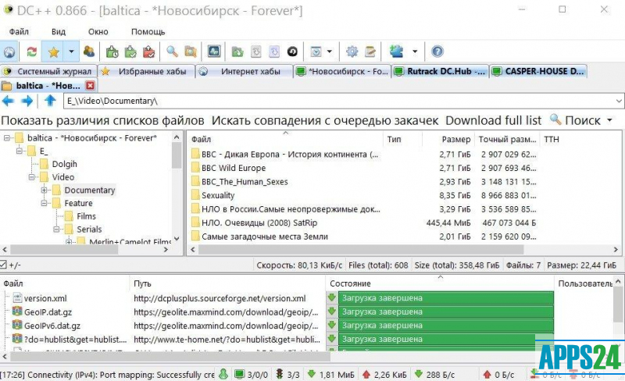Click green user away status icon

click(223, 374)
